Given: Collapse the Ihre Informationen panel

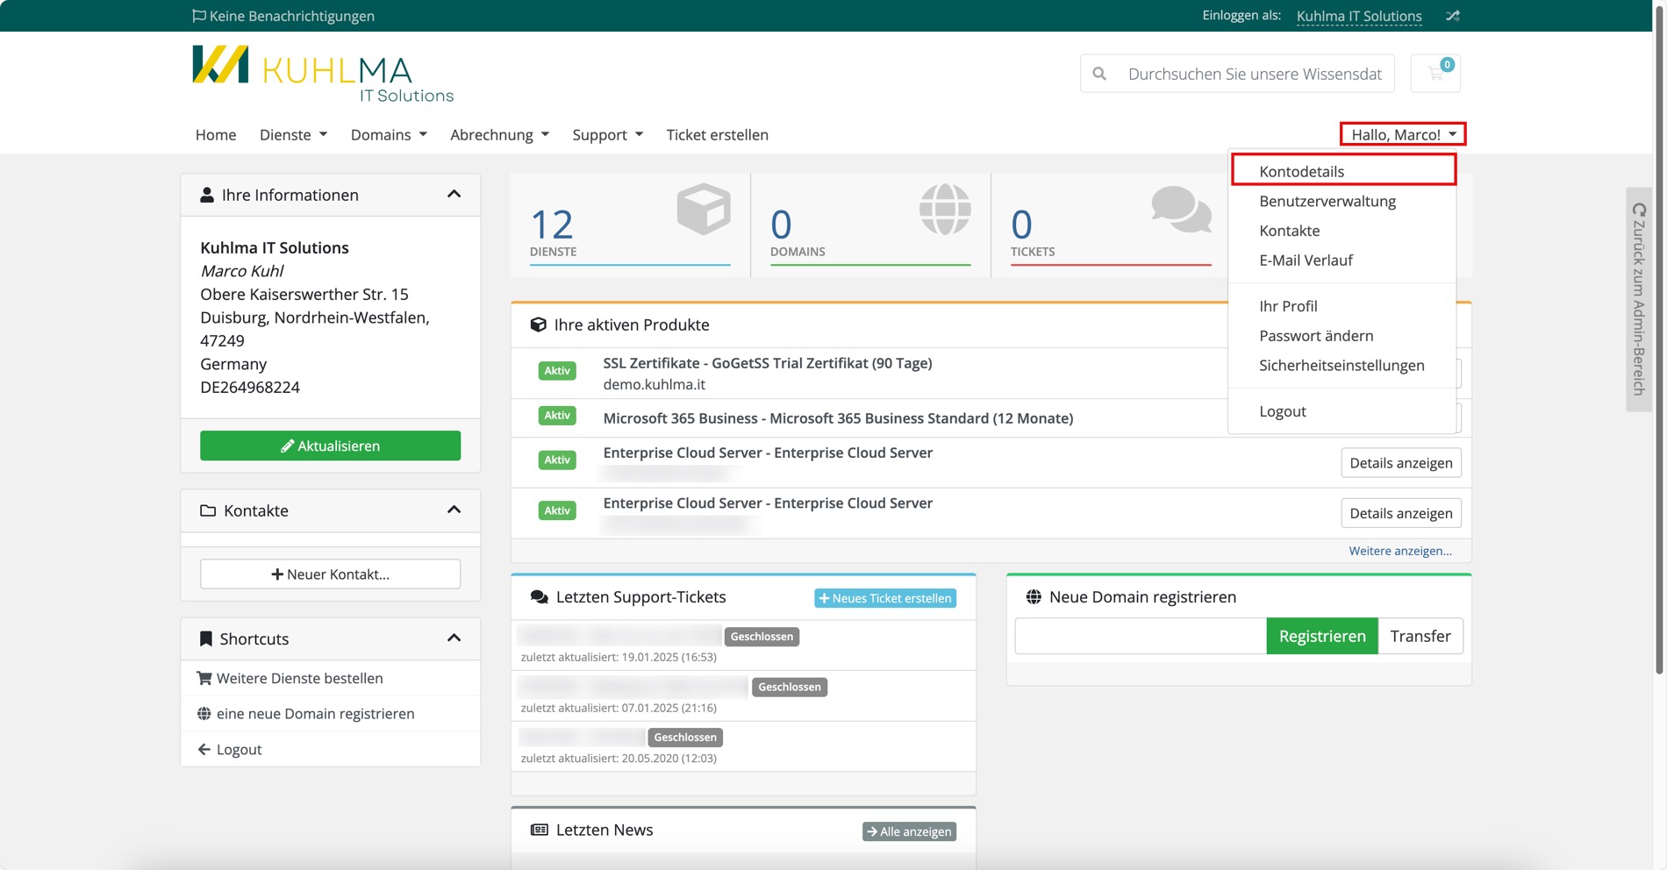Looking at the screenshot, I should [x=454, y=195].
